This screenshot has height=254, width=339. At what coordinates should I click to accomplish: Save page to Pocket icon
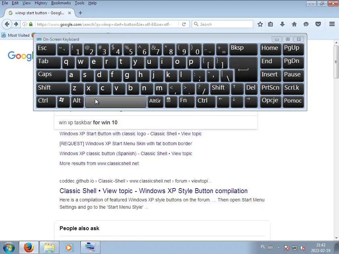[318, 24]
